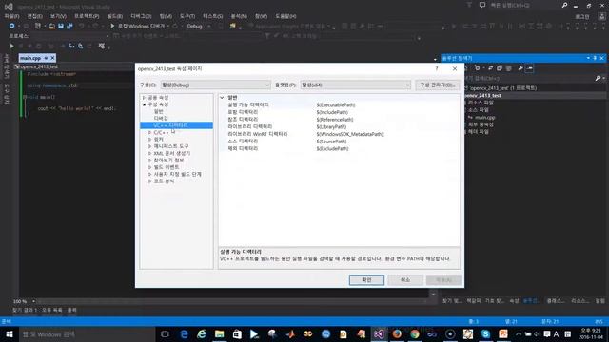This screenshot has width=609, height=342.
Task: Click the confirm OK button
Action: (x=366, y=280)
